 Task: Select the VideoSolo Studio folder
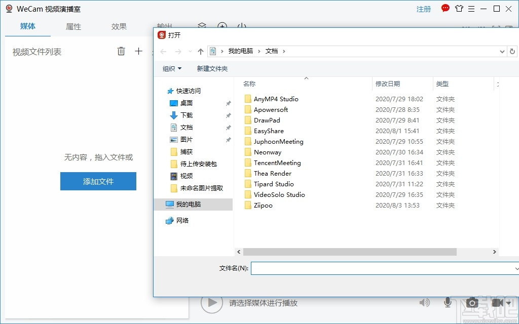pos(279,194)
